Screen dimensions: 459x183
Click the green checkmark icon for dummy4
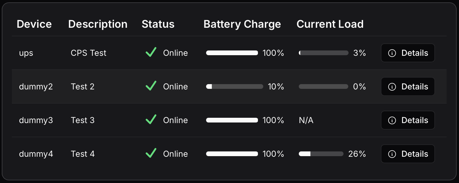click(x=151, y=154)
